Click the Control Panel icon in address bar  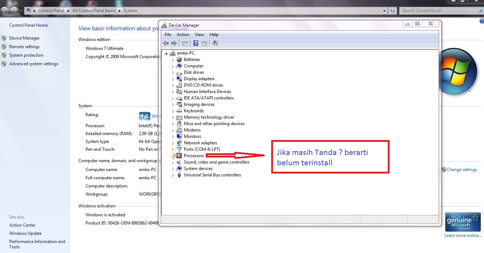tap(29, 11)
